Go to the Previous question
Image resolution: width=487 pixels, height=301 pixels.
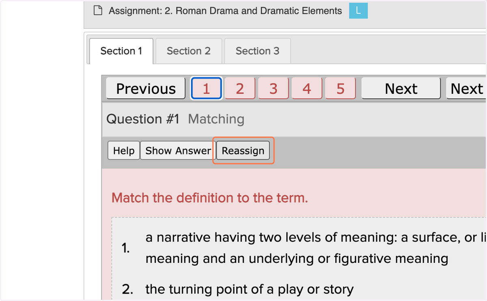[146, 89]
